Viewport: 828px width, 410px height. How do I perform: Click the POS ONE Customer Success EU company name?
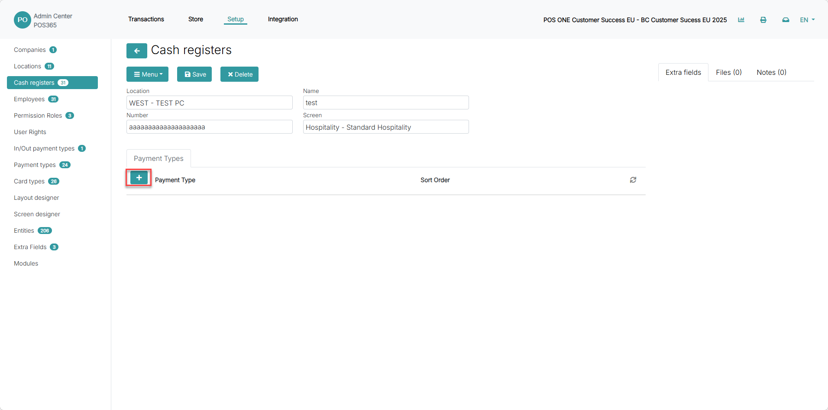click(x=635, y=20)
